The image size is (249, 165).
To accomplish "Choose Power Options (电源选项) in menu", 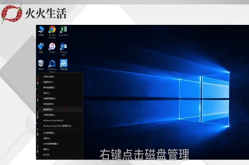I will [61, 82].
